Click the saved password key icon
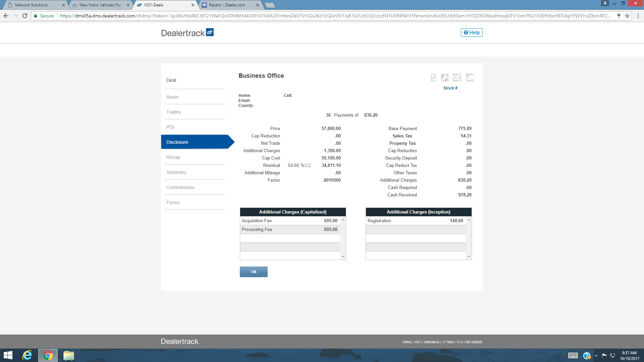 click(x=619, y=16)
